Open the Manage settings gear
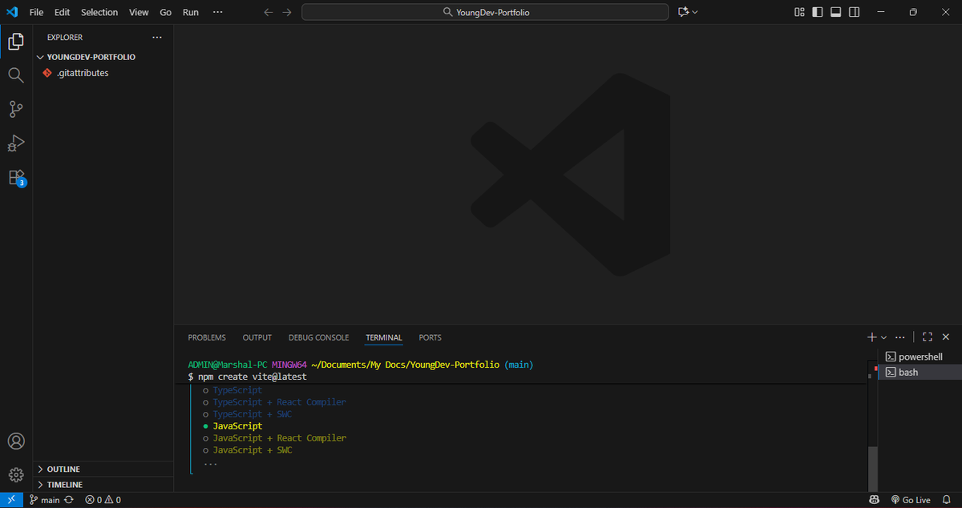This screenshot has height=508, width=962. coord(15,474)
